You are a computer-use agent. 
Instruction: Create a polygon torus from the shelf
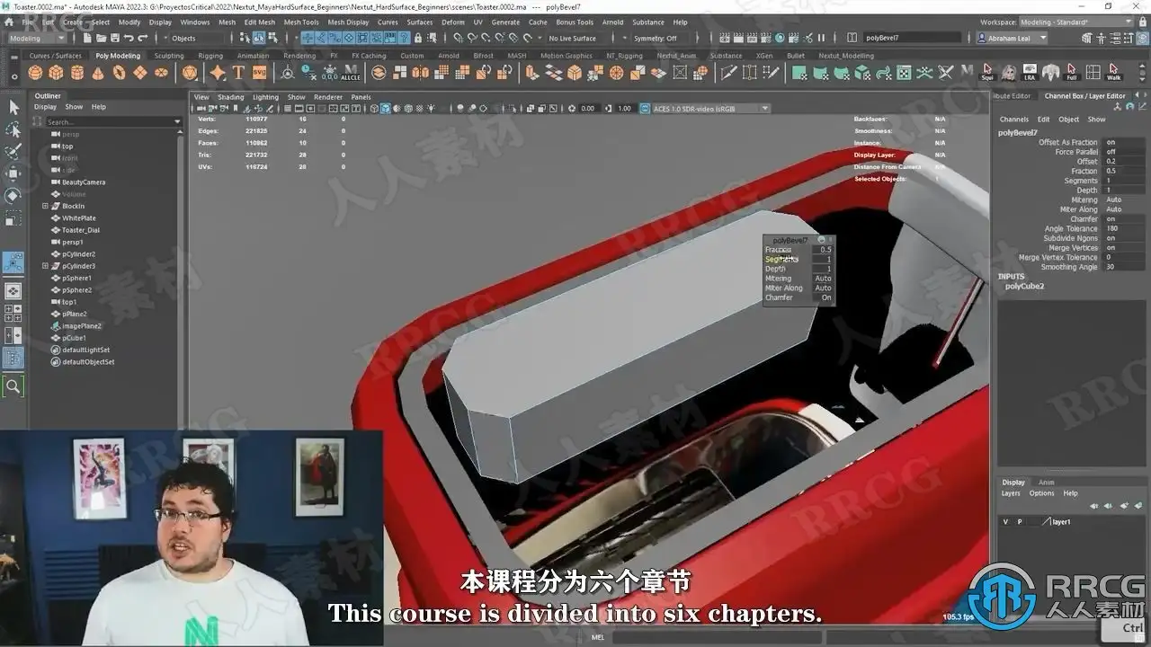119,73
